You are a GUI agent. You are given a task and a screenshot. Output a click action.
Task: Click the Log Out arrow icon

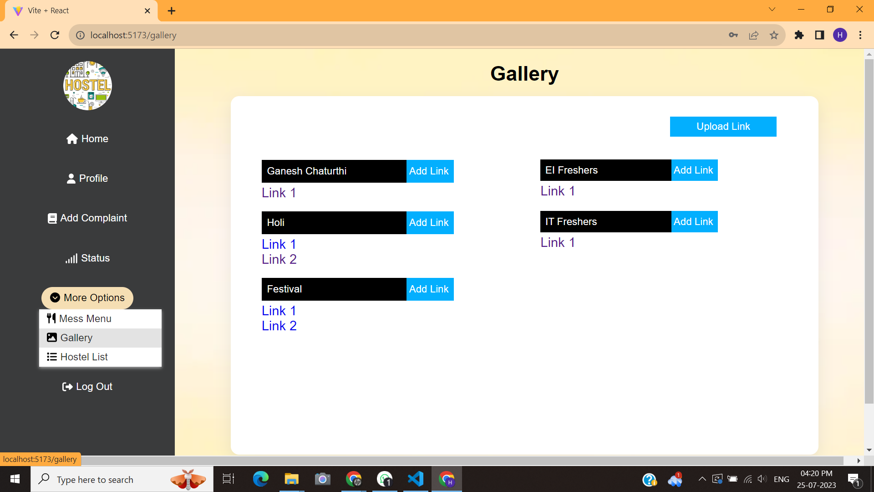(x=67, y=386)
